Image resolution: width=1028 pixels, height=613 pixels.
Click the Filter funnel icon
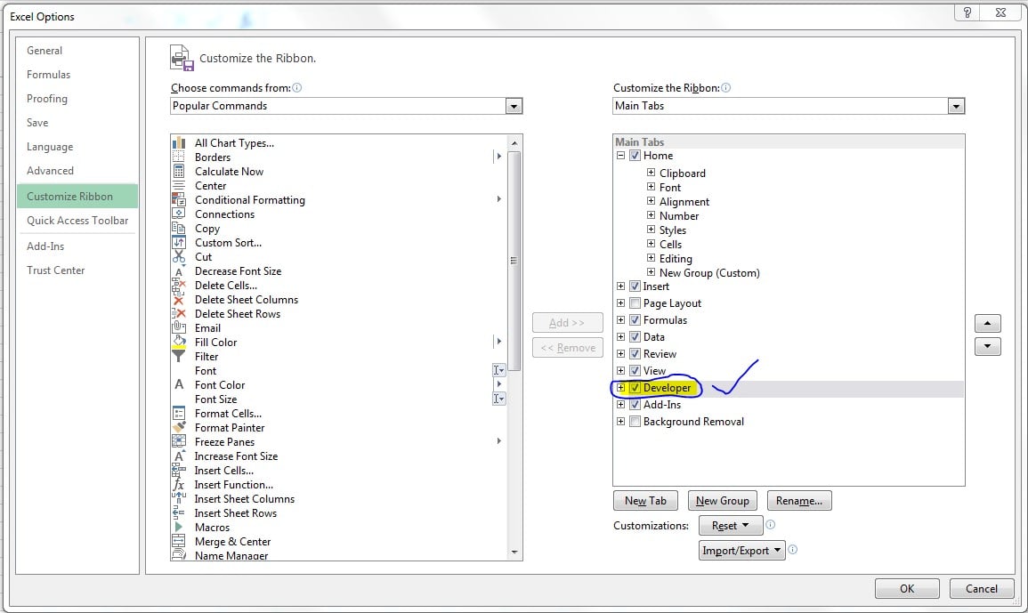pyautogui.click(x=178, y=356)
